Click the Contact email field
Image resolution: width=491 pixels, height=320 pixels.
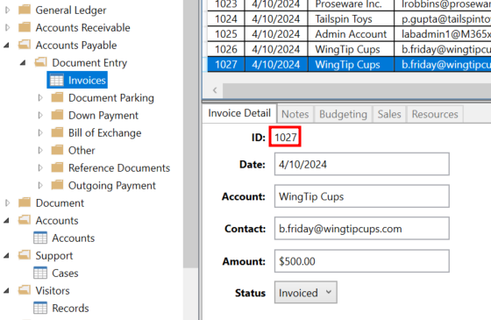tap(361, 229)
